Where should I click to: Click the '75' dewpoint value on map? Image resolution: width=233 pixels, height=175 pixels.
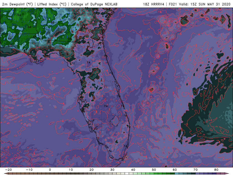click(106, 56)
